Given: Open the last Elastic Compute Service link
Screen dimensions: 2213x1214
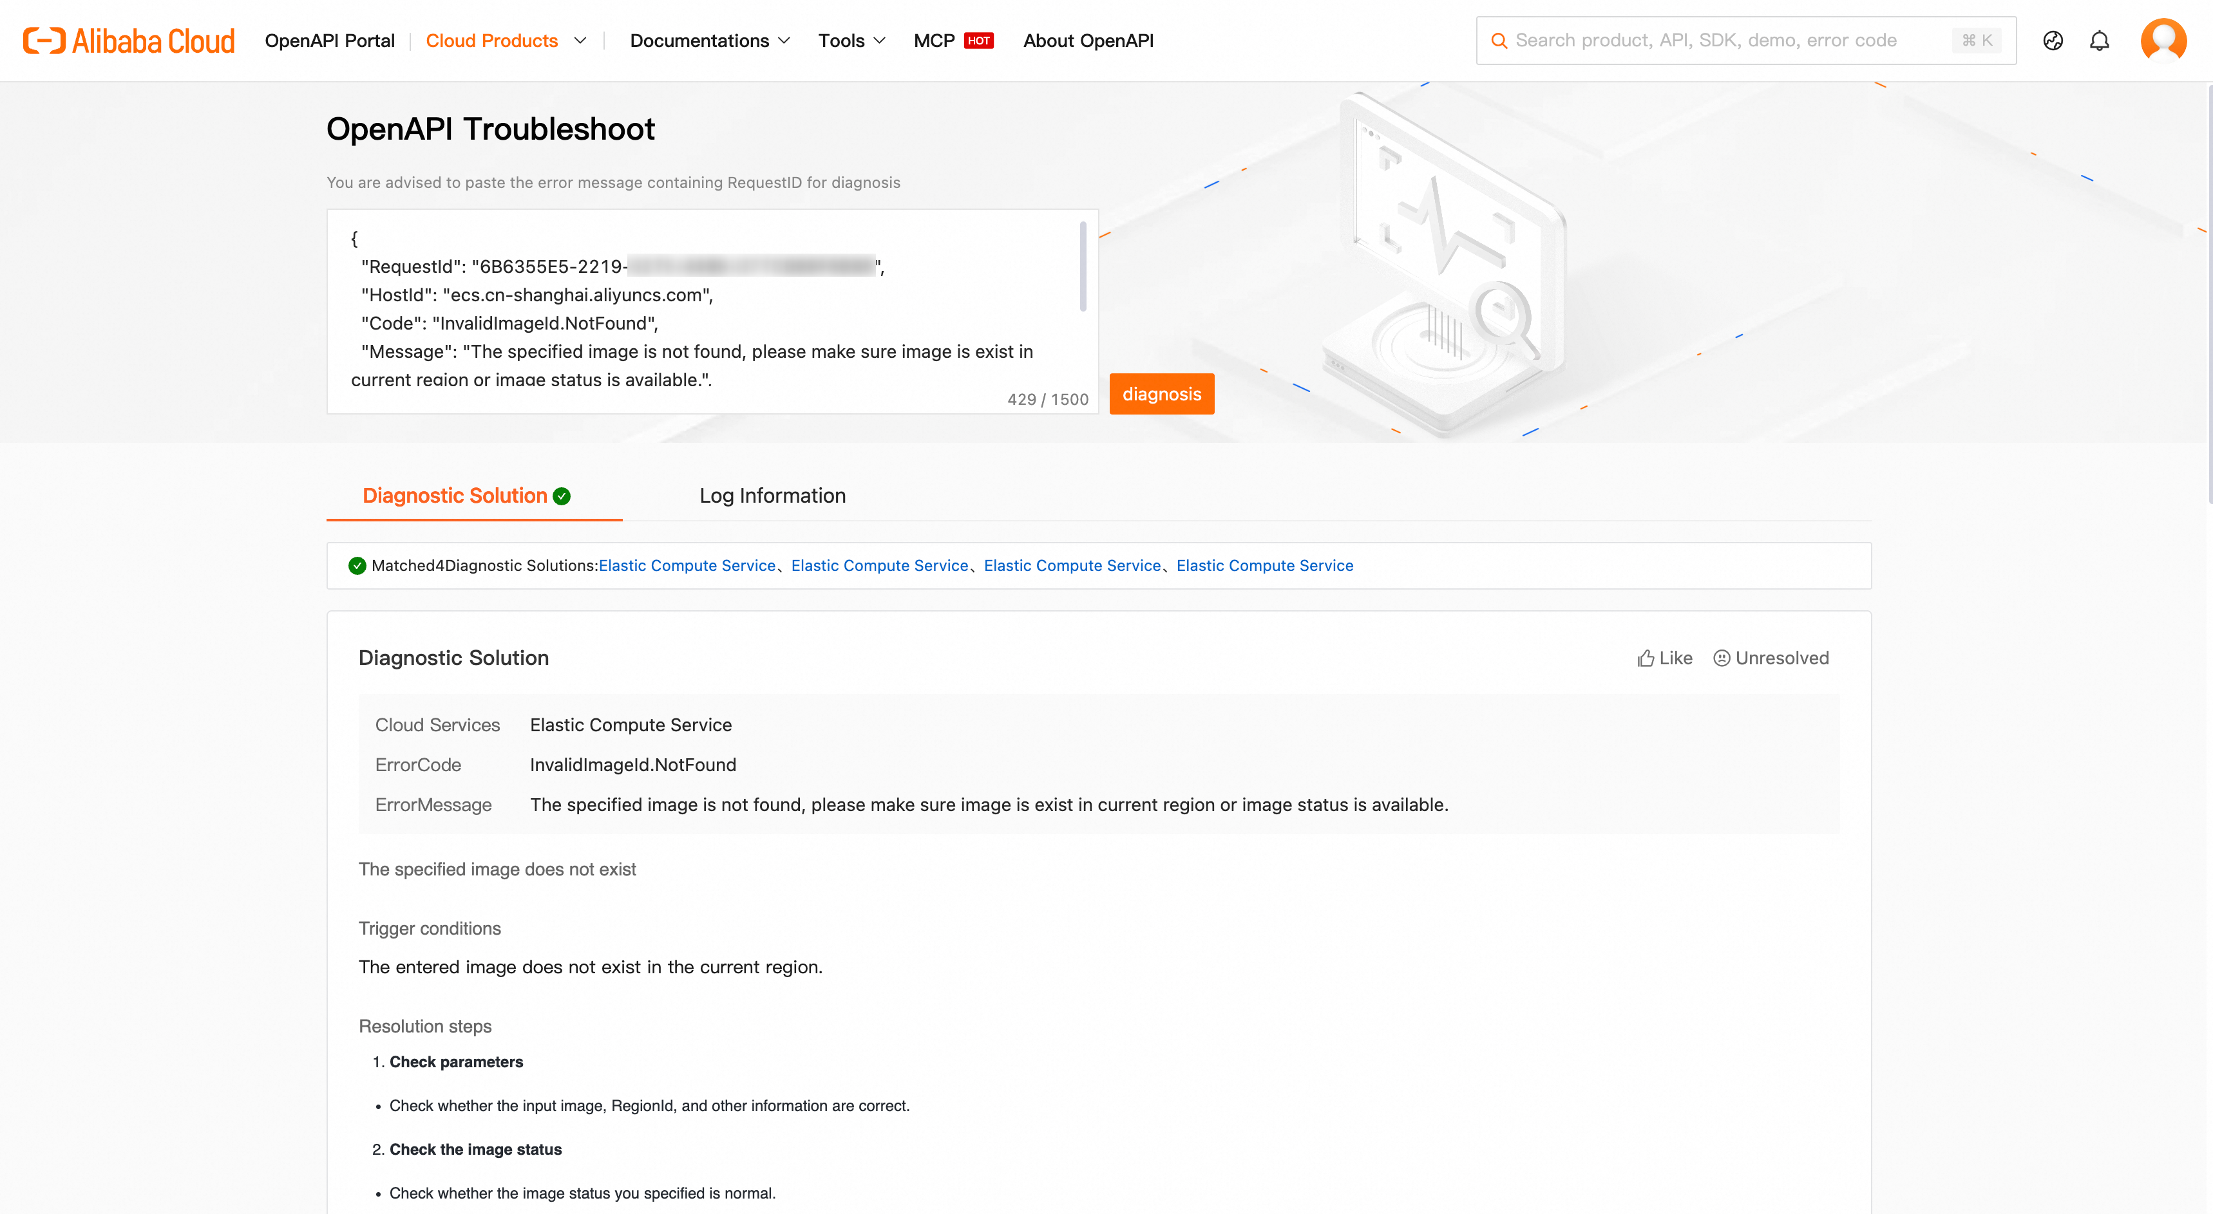Looking at the screenshot, I should [1264, 566].
